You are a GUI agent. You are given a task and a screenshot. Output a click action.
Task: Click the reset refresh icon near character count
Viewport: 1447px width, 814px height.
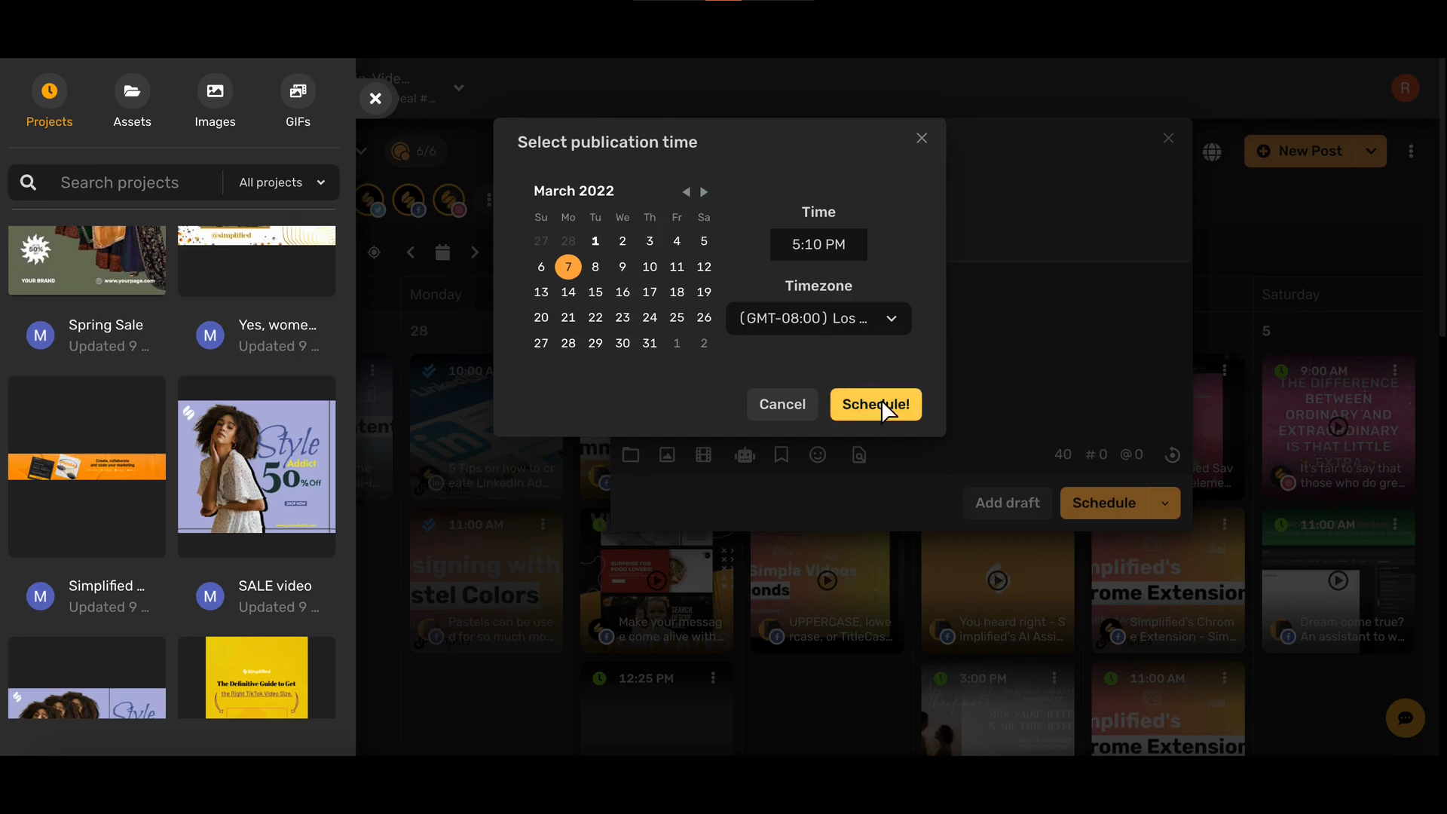(1173, 454)
